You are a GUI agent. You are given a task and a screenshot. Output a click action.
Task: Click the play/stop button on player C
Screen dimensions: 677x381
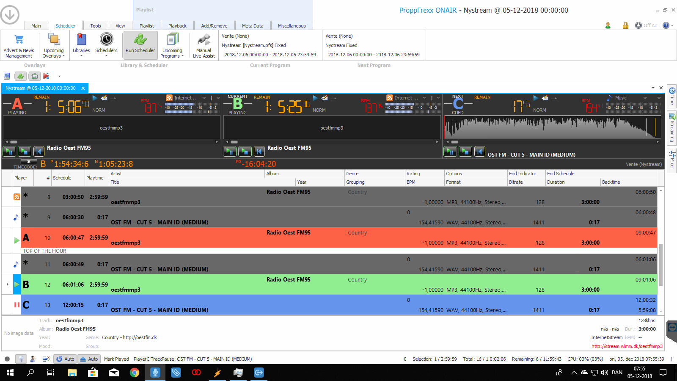465,151
